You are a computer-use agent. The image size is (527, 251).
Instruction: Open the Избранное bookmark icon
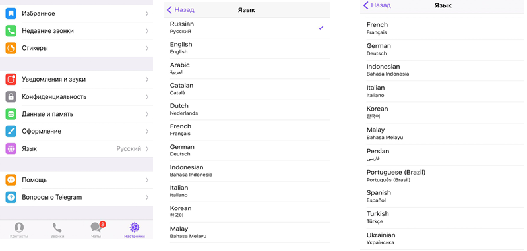point(11,13)
